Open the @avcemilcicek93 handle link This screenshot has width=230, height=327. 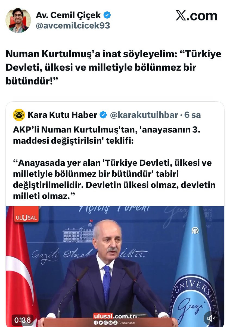73,26
